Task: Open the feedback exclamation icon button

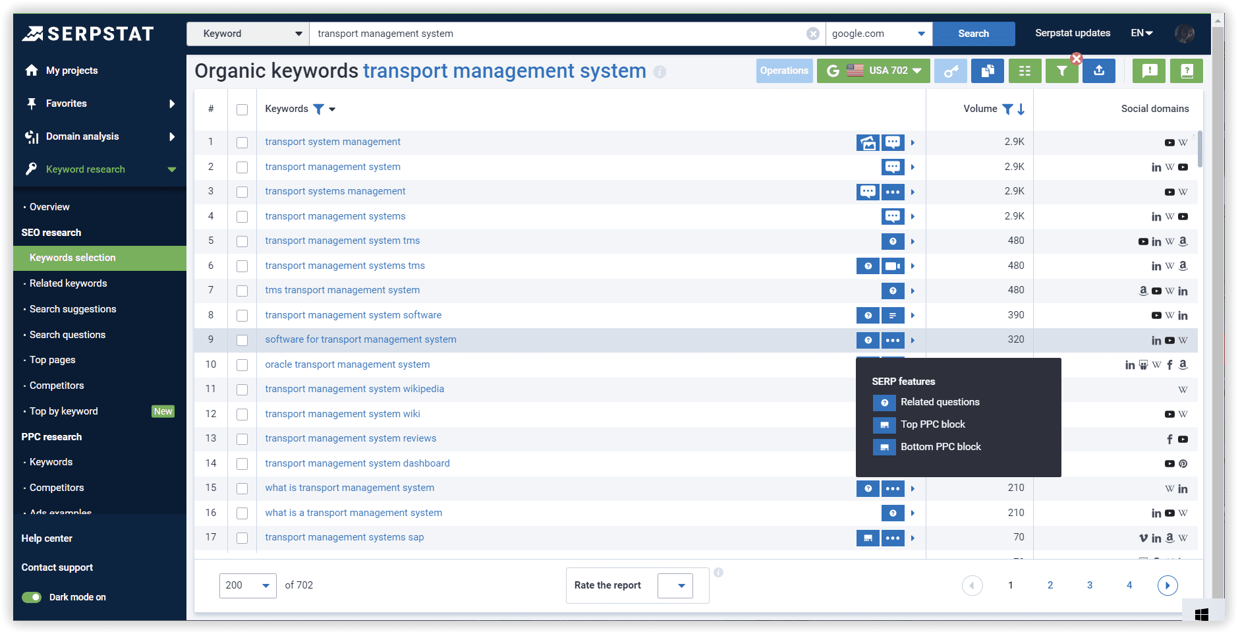Action: click(1149, 71)
